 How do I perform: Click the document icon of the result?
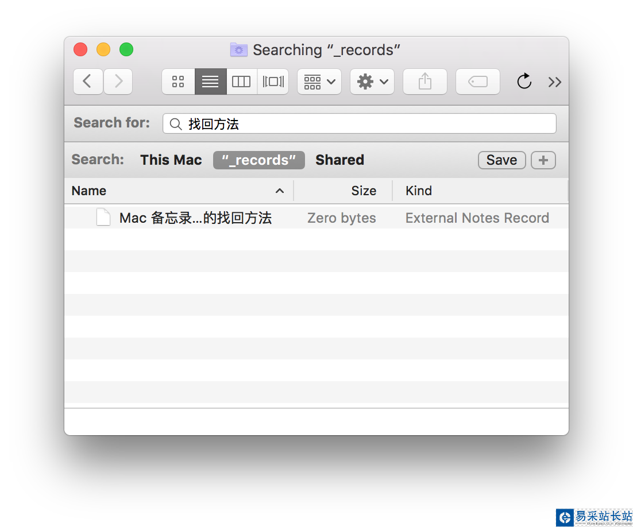(x=103, y=217)
